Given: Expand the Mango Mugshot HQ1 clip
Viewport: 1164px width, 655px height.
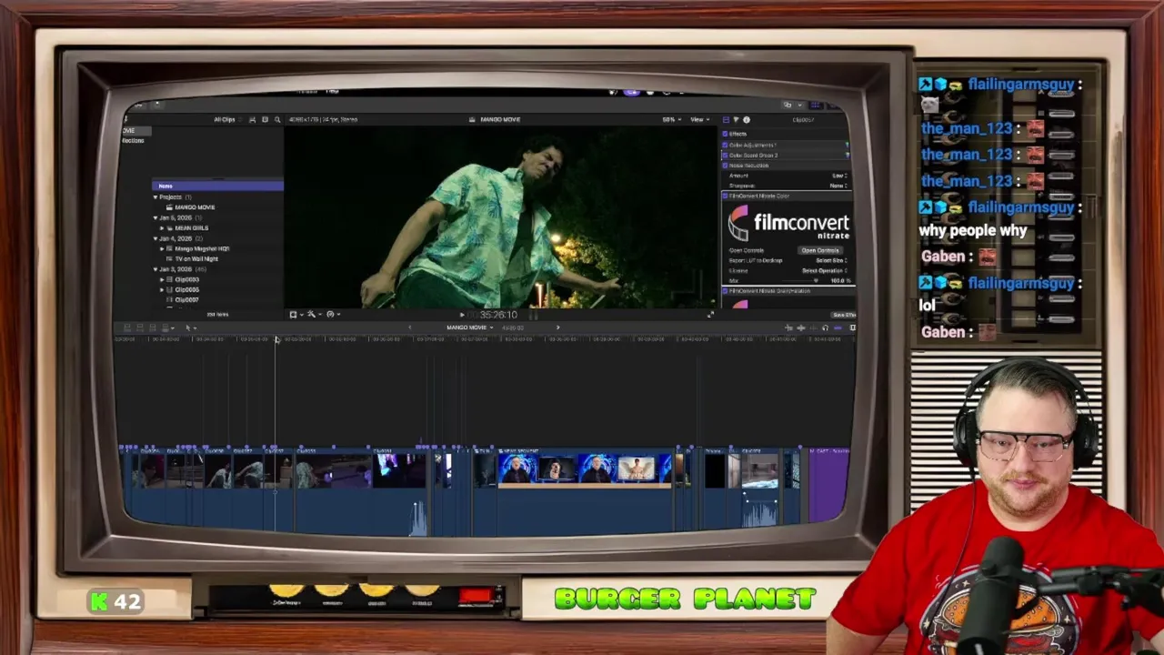Looking at the screenshot, I should [x=162, y=248].
